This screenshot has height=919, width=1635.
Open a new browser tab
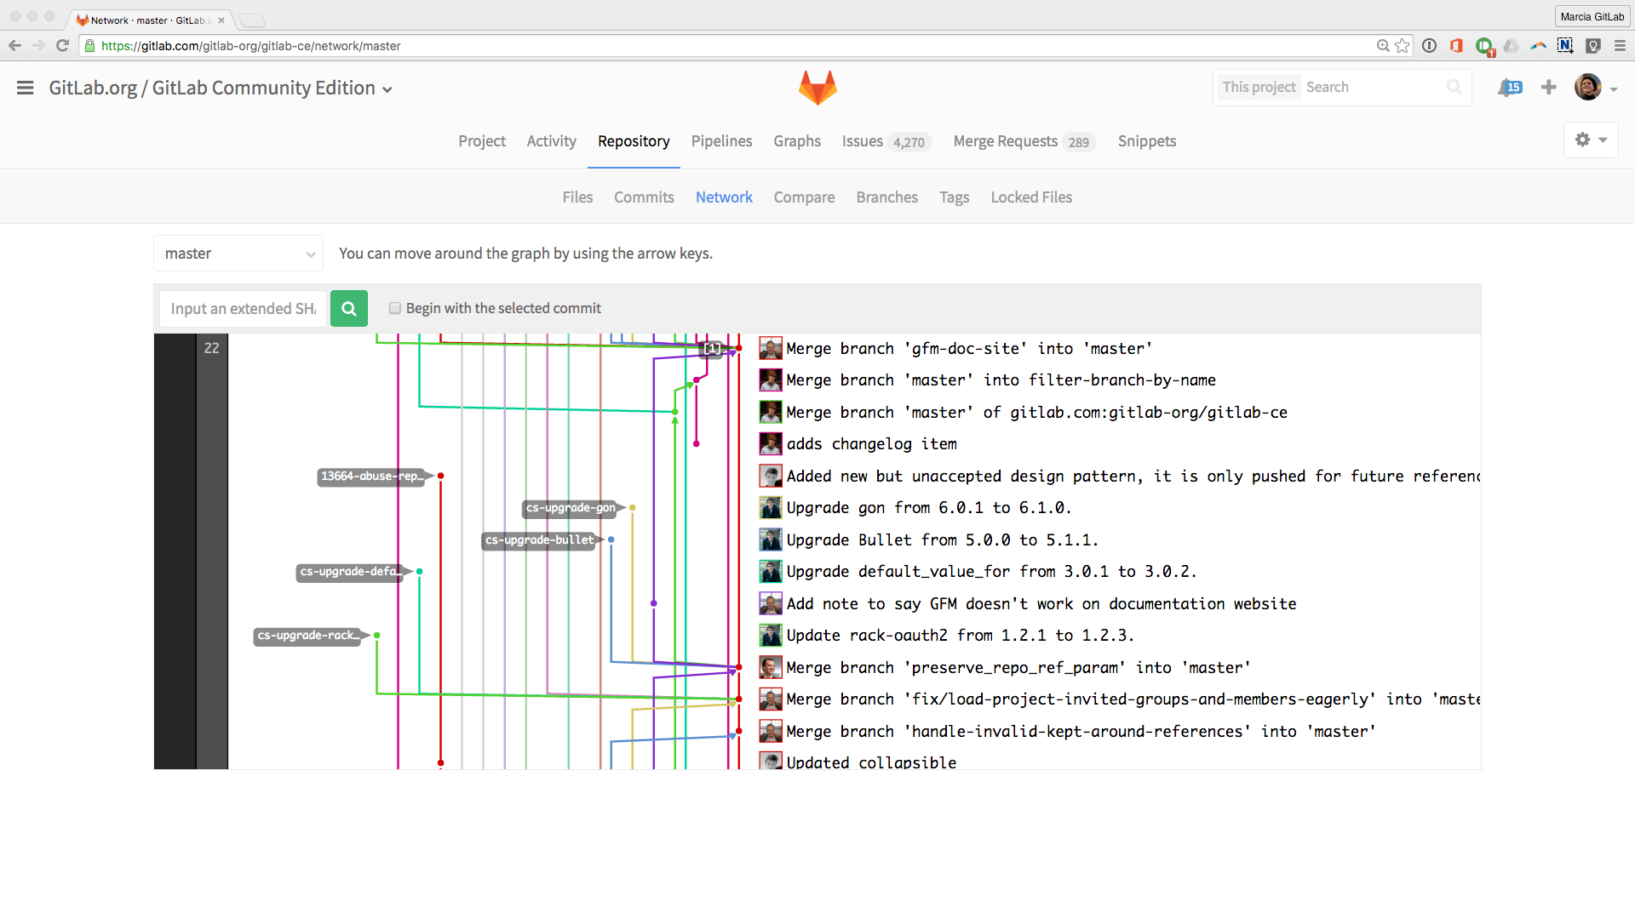252,20
